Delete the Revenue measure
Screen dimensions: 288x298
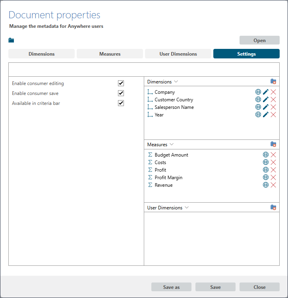[273, 185]
